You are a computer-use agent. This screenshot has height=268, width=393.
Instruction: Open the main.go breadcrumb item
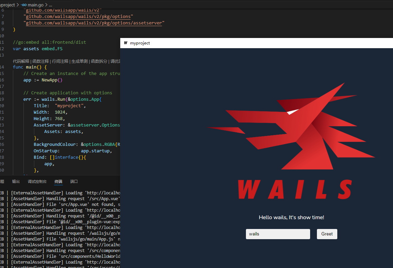35,5
